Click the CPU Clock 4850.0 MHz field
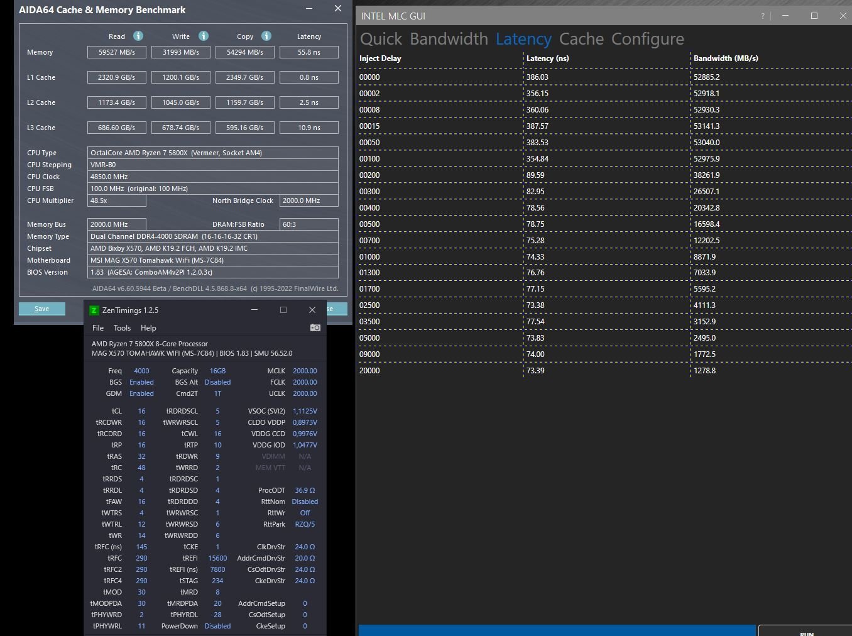852x636 pixels. [213, 177]
